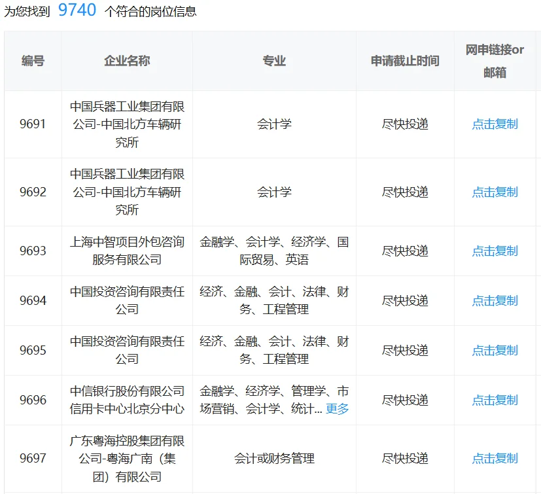Click 中国投资咨询有限责任公司 in row 9694
Viewport: 541px width, 494px height.
(x=127, y=301)
